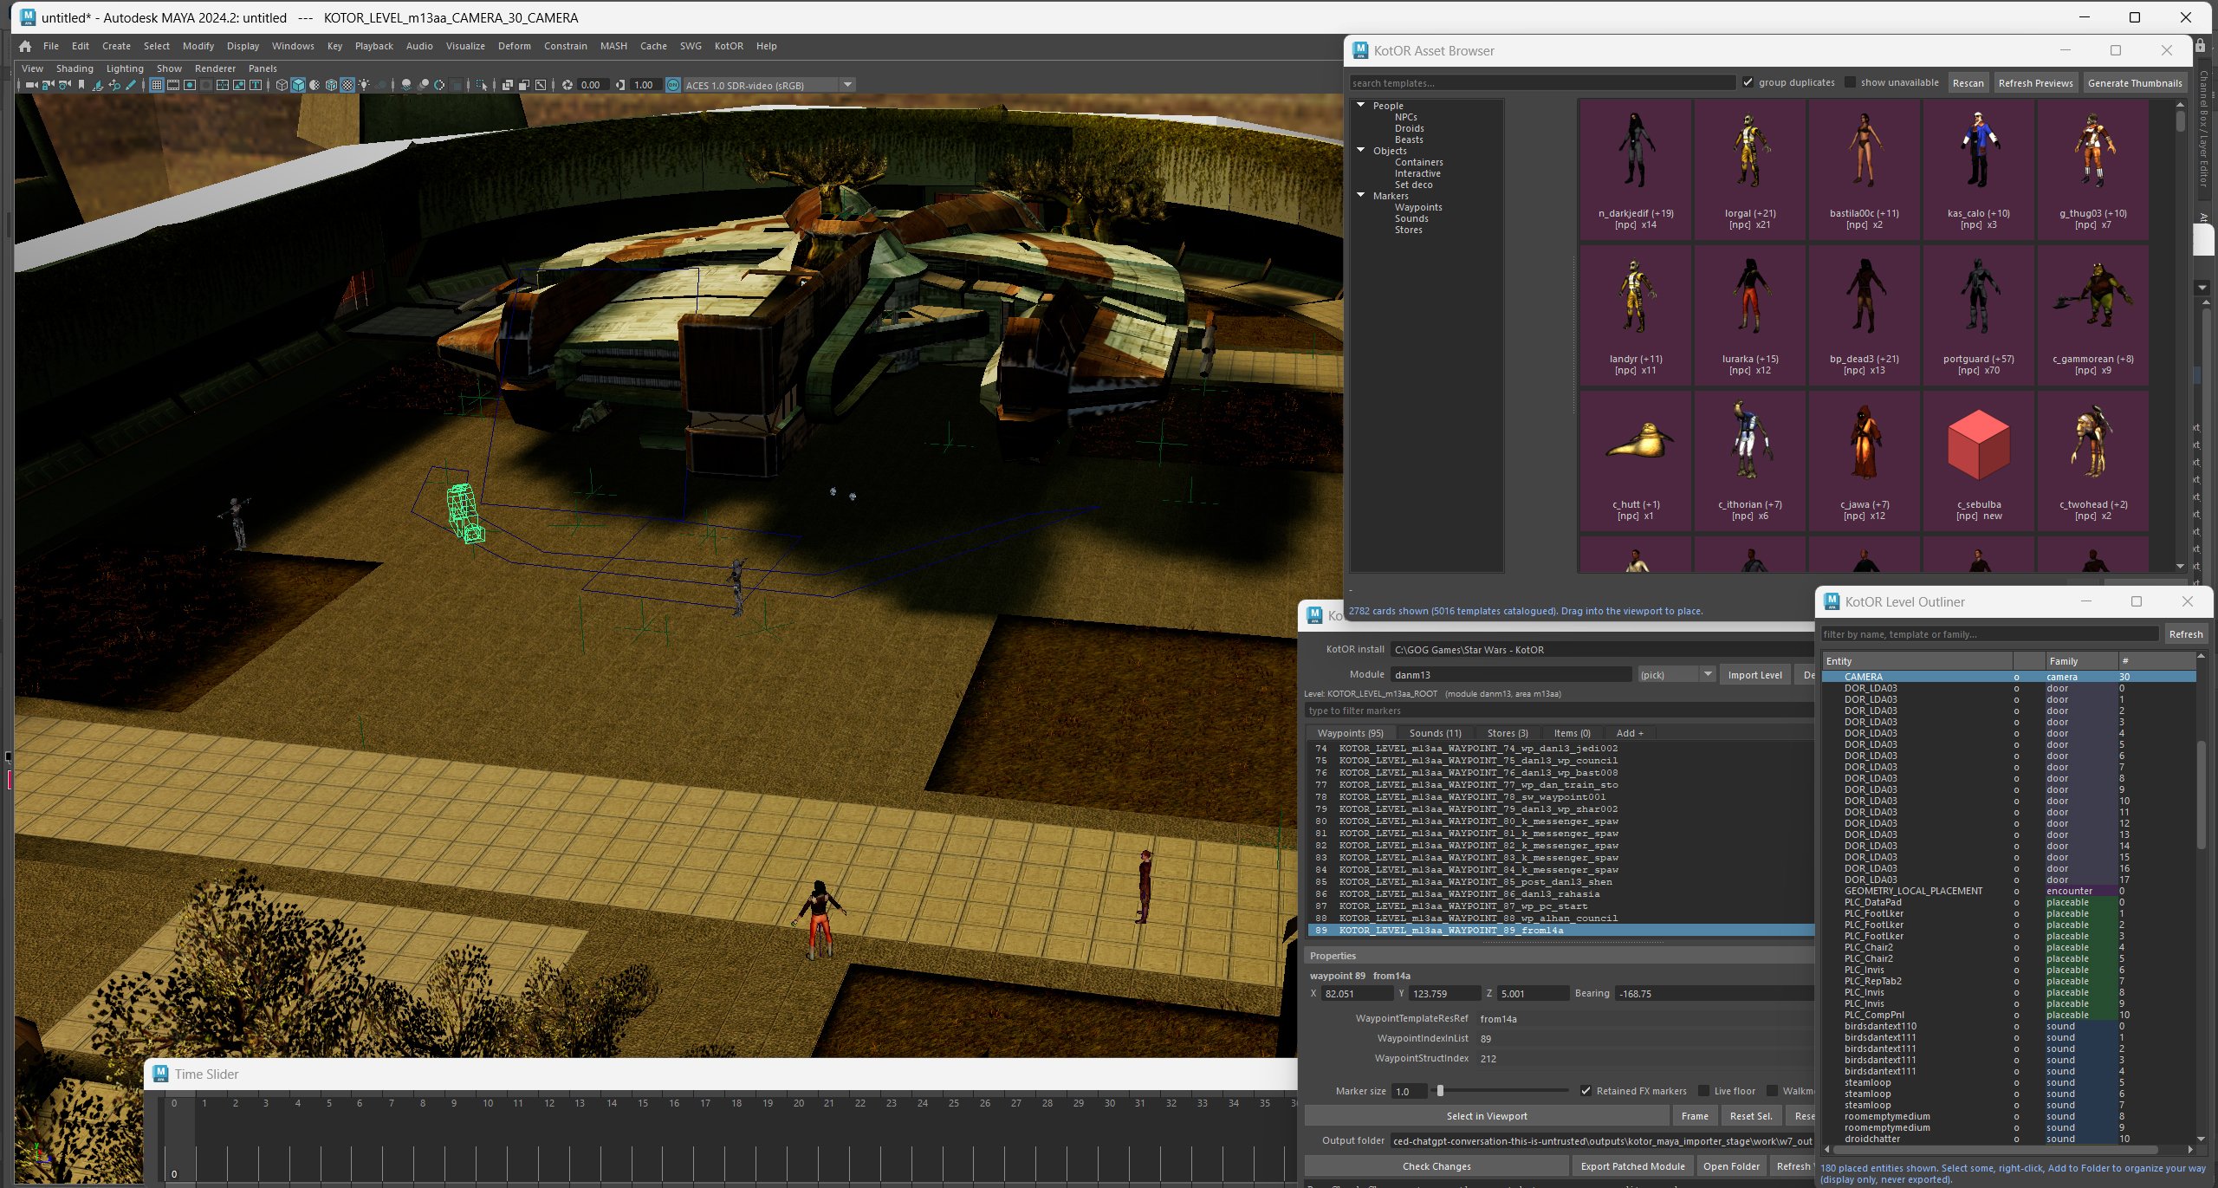Viewport: 2218px width, 1188px height.
Task: Click the Import Level button
Action: point(1754,675)
